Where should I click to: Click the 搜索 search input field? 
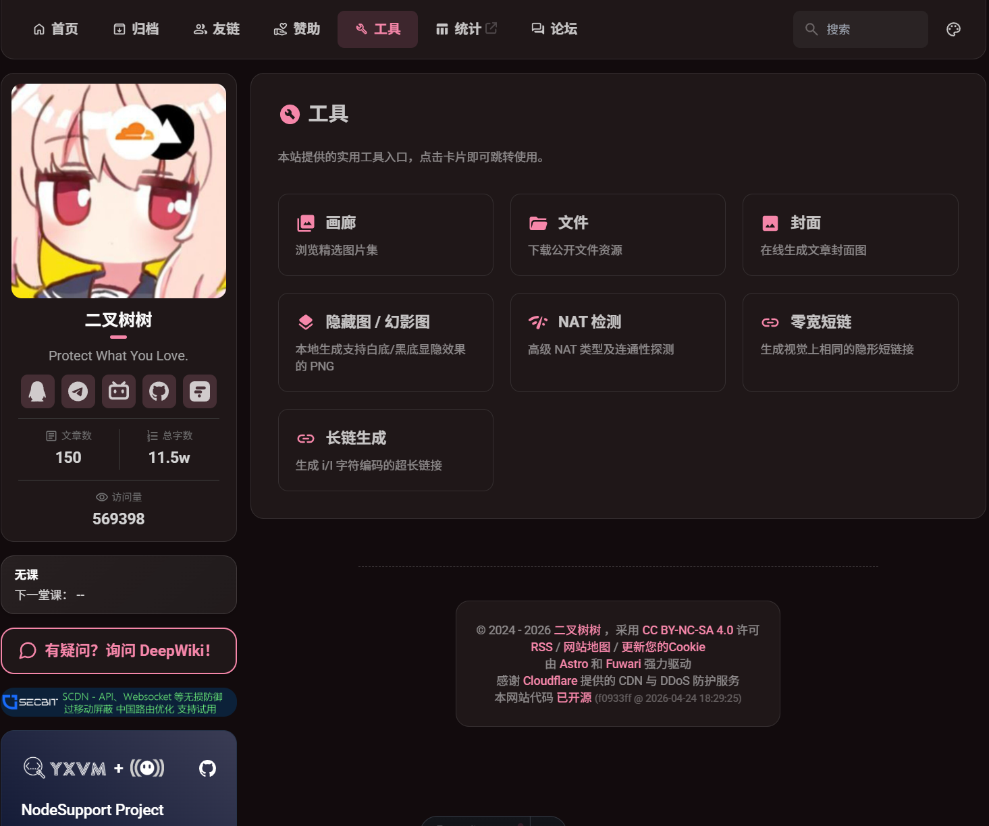point(860,29)
